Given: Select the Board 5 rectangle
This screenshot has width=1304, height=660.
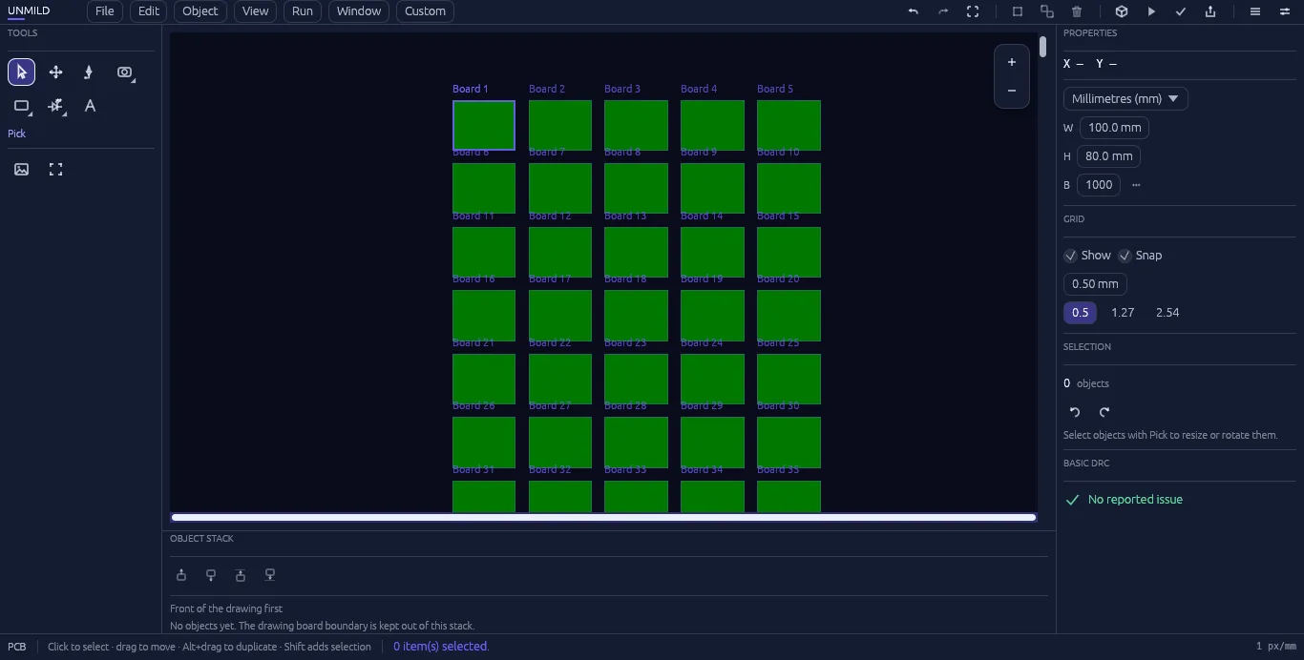Looking at the screenshot, I should [789, 126].
